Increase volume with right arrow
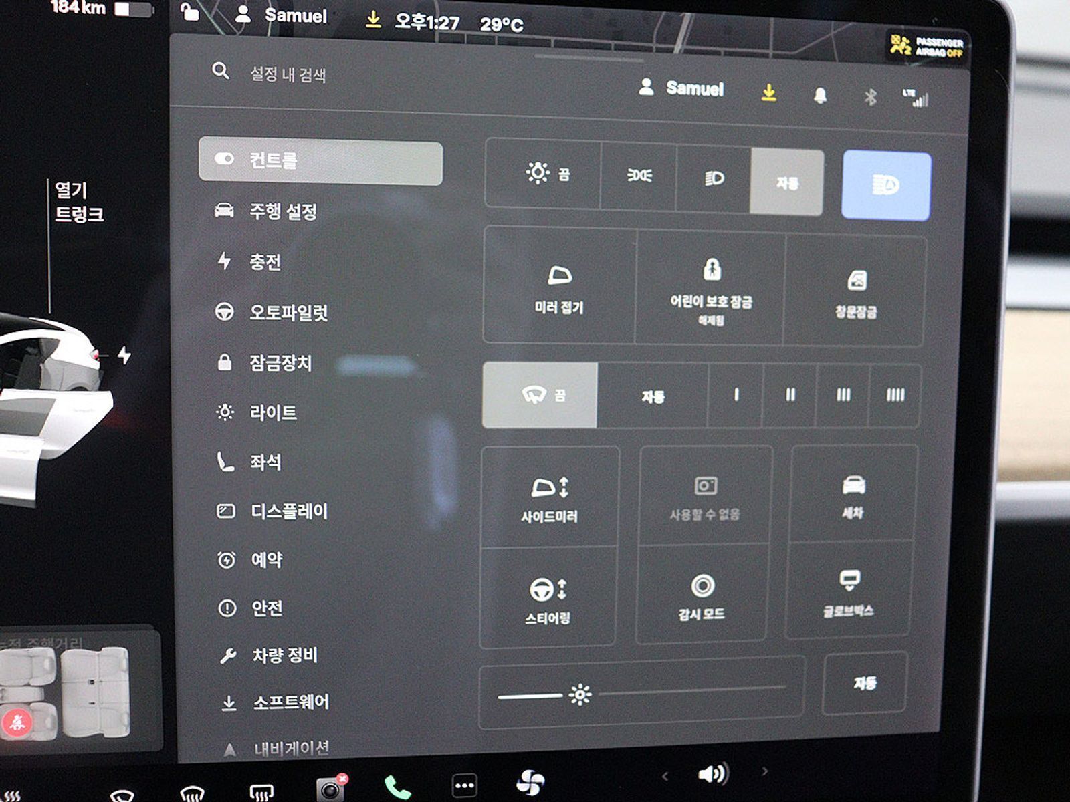Image resolution: width=1070 pixels, height=802 pixels. (x=764, y=771)
